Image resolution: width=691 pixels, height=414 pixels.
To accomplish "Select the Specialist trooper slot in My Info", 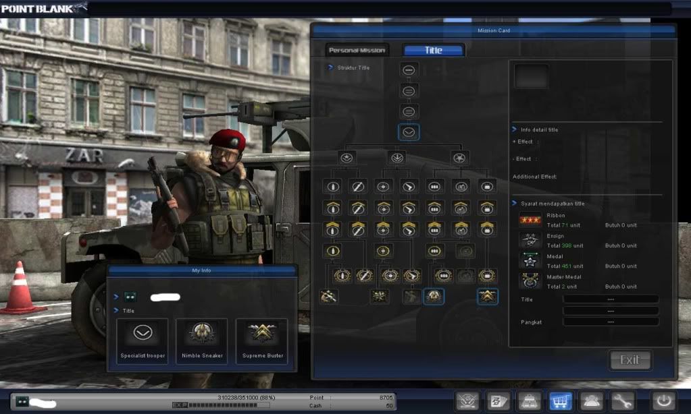I will coord(143,341).
